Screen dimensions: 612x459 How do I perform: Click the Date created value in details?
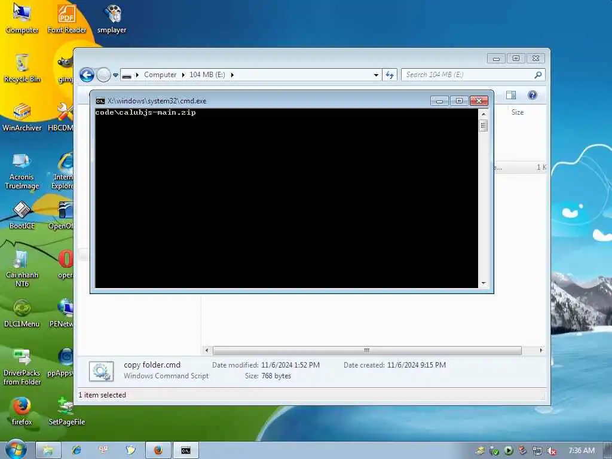417,365
